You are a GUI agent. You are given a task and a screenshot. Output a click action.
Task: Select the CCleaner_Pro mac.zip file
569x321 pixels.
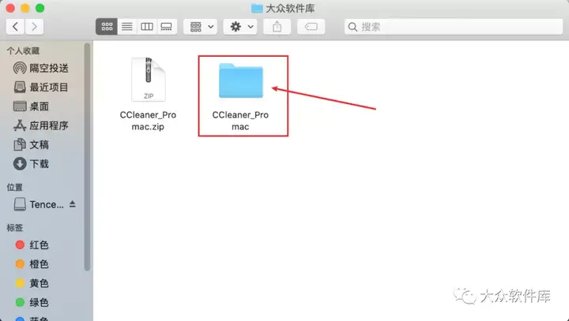tap(148, 95)
